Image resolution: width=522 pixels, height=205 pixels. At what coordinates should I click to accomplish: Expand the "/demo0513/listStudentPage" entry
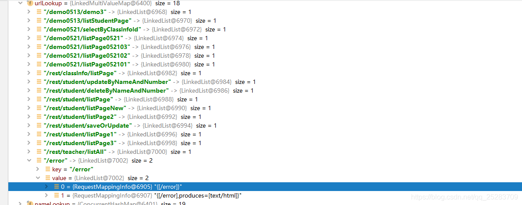click(x=29, y=21)
